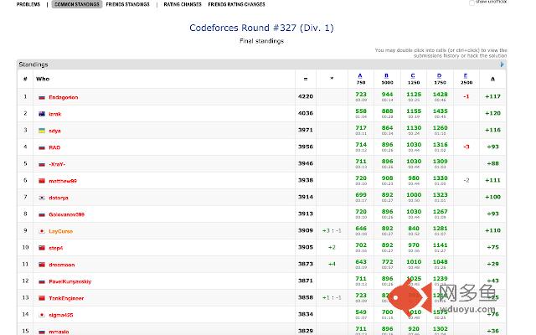Click dotorya's problem A score 699
Screen dimensions: 536x335
coord(361,195)
